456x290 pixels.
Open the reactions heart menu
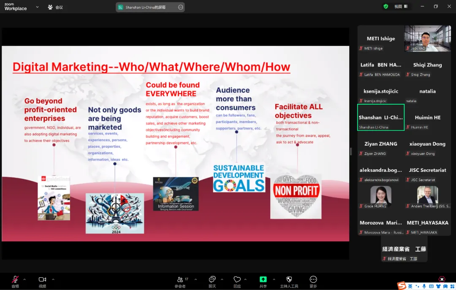click(237, 281)
